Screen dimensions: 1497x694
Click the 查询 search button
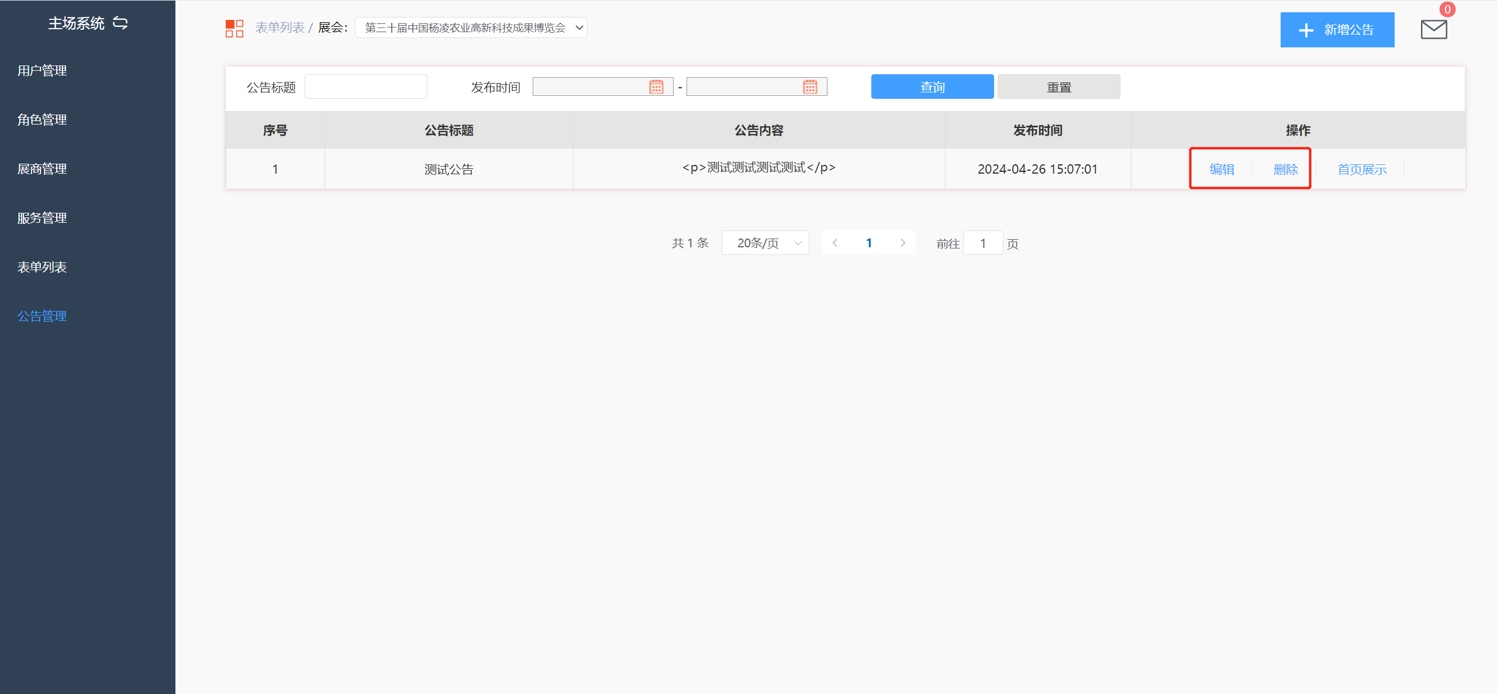coord(932,87)
